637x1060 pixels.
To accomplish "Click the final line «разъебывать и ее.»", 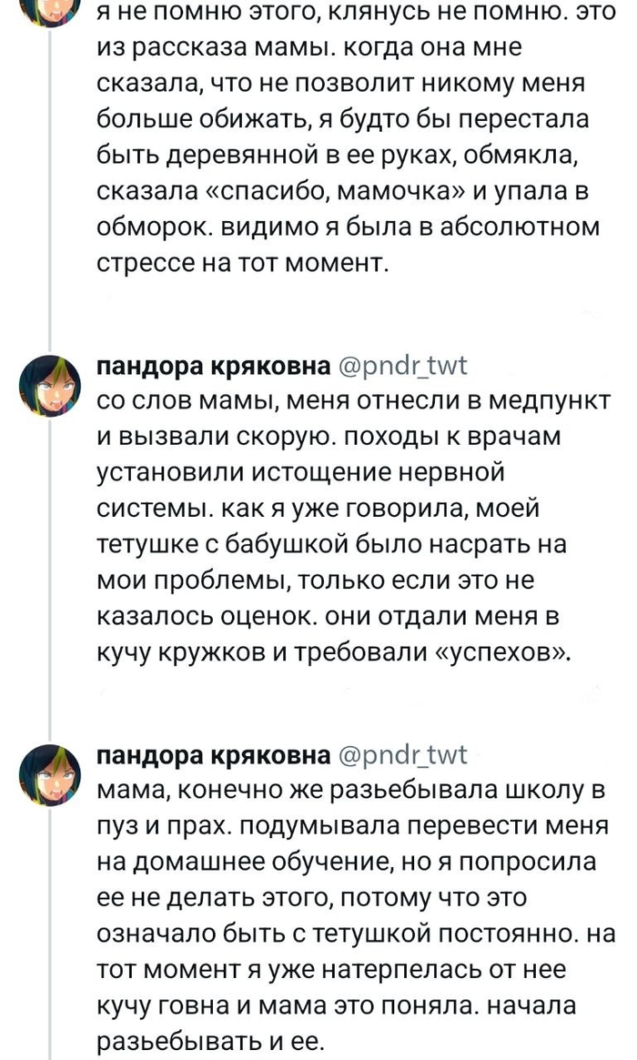I will click(208, 1041).
